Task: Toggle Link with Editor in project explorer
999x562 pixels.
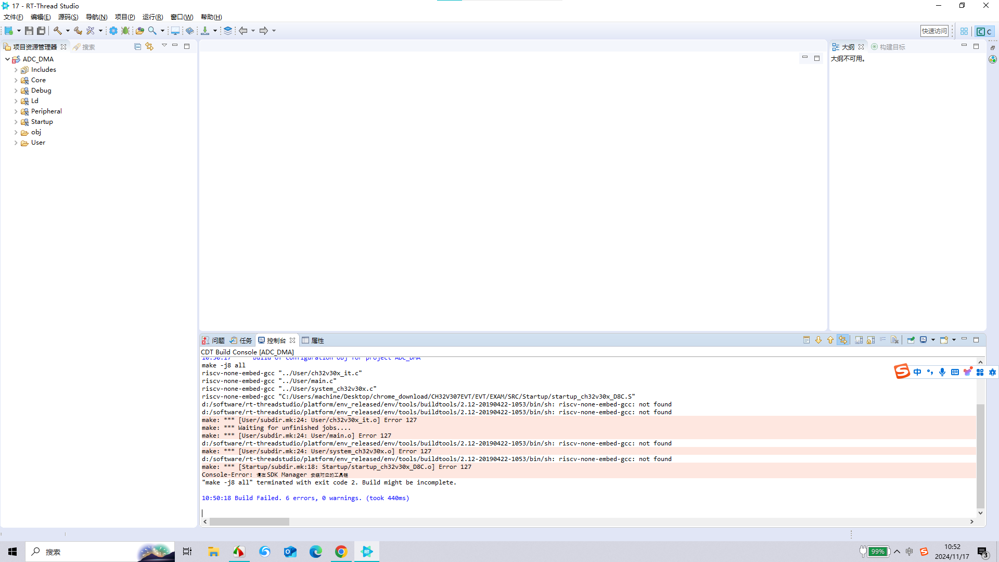Action: click(150, 46)
